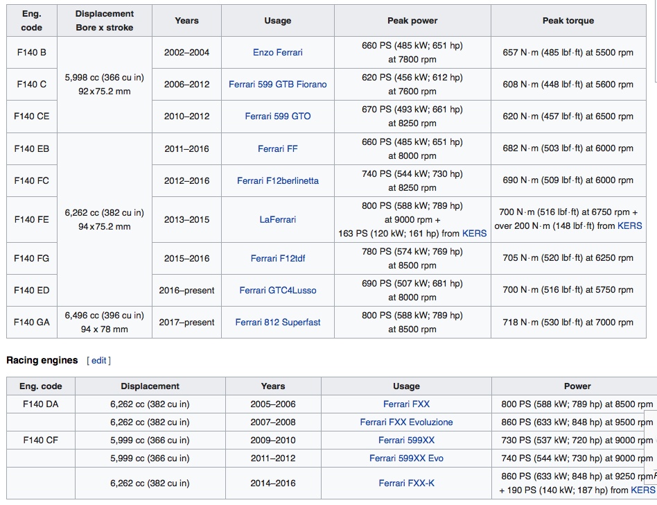Click the 2014–2016 racing years cell
The image size is (657, 505).
[x=273, y=483]
